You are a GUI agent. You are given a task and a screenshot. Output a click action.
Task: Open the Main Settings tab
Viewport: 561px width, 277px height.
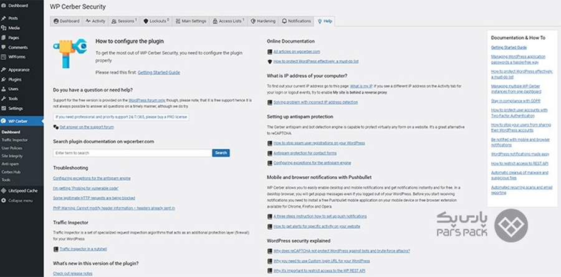point(189,21)
